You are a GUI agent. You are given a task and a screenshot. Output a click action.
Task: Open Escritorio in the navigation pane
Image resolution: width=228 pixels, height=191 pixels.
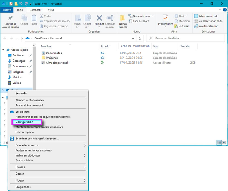click(18, 55)
